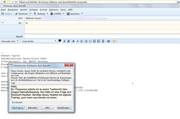Click 'Mehmet Toprak' in the signature

pos(10,56)
